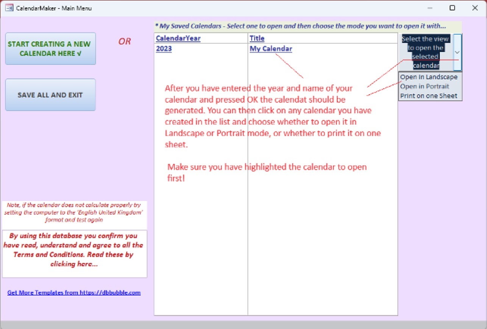Select the My Calendar title cell
This screenshot has width=487, height=329.
tap(271, 49)
